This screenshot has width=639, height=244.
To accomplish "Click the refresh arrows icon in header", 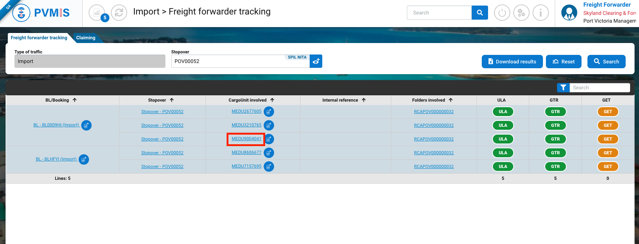I will coord(119,13).
